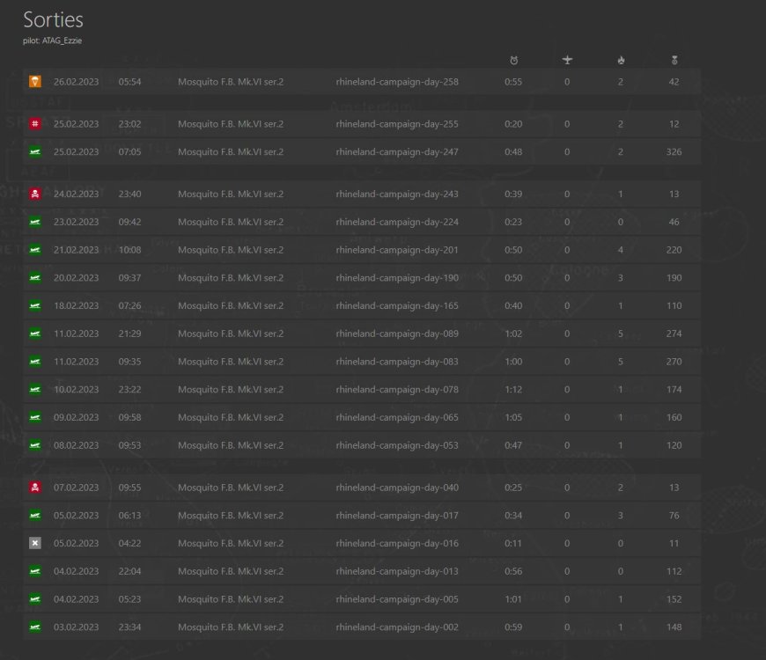
Task: Click the 1:12 flight time entry
Action: click(513, 390)
